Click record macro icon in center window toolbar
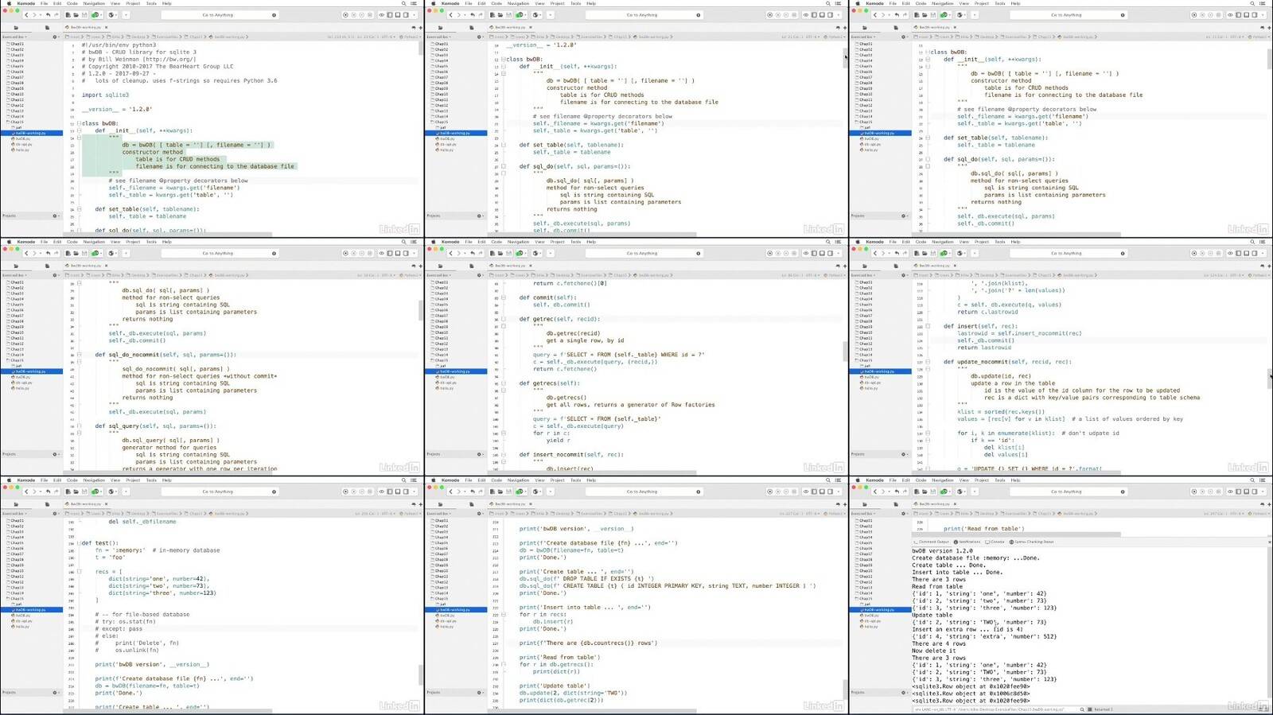 tap(770, 254)
